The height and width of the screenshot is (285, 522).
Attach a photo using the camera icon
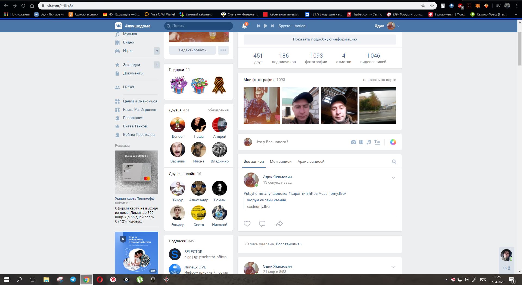pyautogui.click(x=353, y=142)
